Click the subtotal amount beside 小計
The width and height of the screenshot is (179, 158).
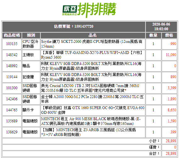(171, 141)
